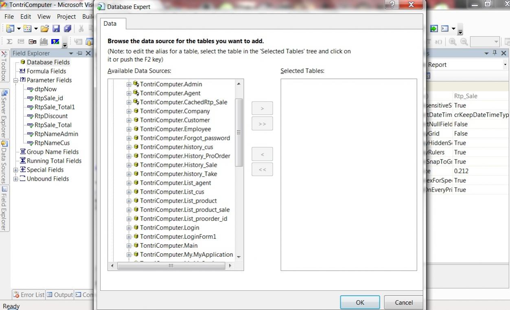Click Cancel in Database Expert
510x310 pixels.
tap(404, 302)
